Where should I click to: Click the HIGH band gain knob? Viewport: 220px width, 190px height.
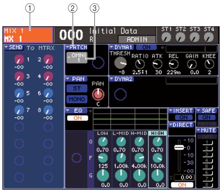tap(157, 176)
